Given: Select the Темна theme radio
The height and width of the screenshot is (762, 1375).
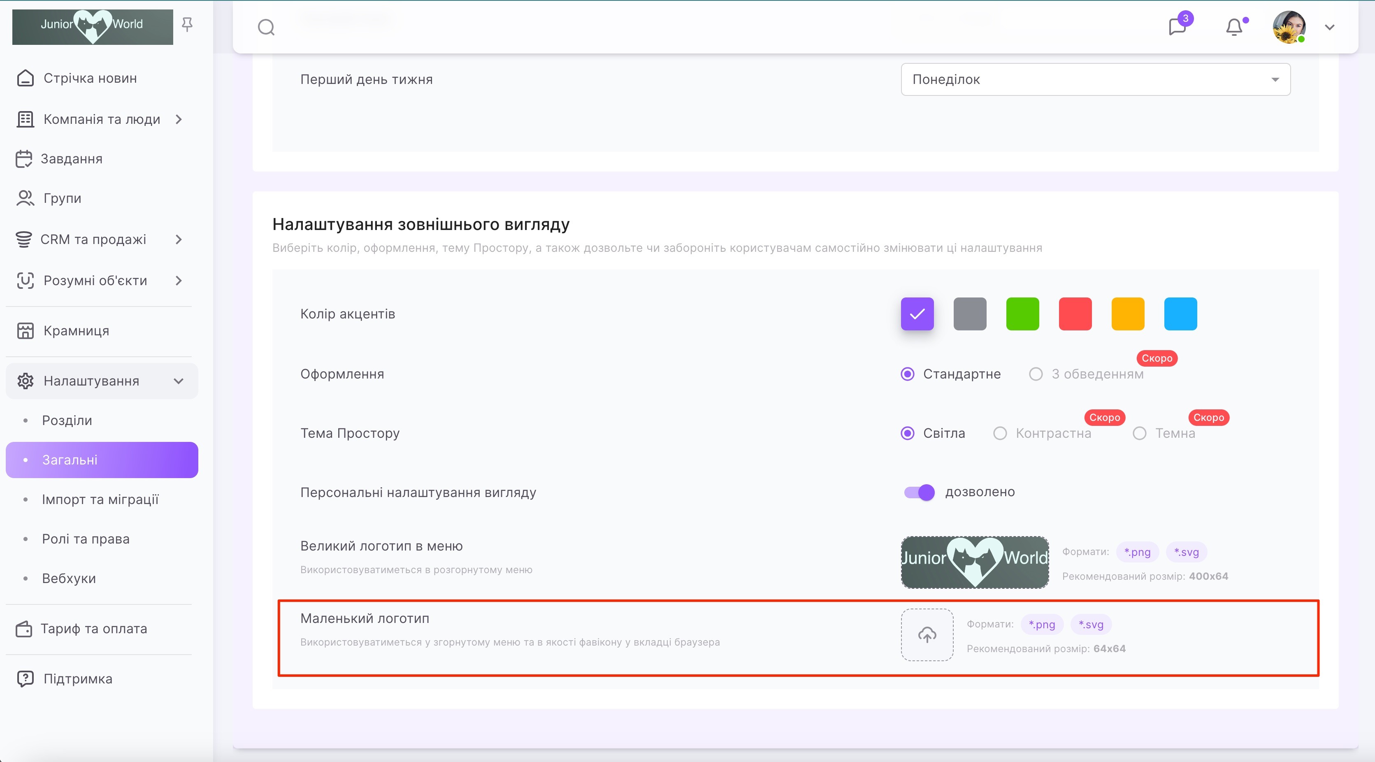Looking at the screenshot, I should 1139,433.
